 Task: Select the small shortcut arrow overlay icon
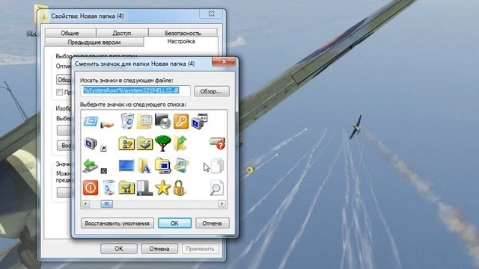click(103, 149)
